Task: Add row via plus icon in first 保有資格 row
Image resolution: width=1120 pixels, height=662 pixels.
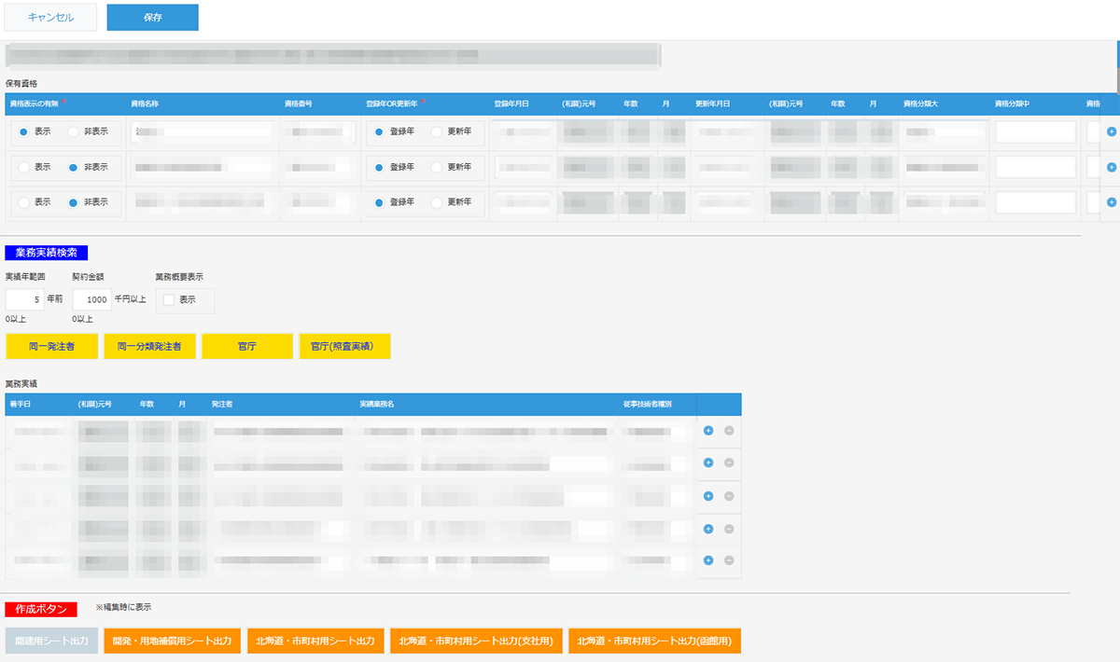Action: point(1111,131)
